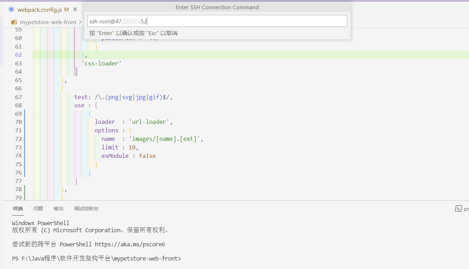The image size is (469, 269).
Task: Click the limit value 10 on line 73
Action: click(x=132, y=147)
